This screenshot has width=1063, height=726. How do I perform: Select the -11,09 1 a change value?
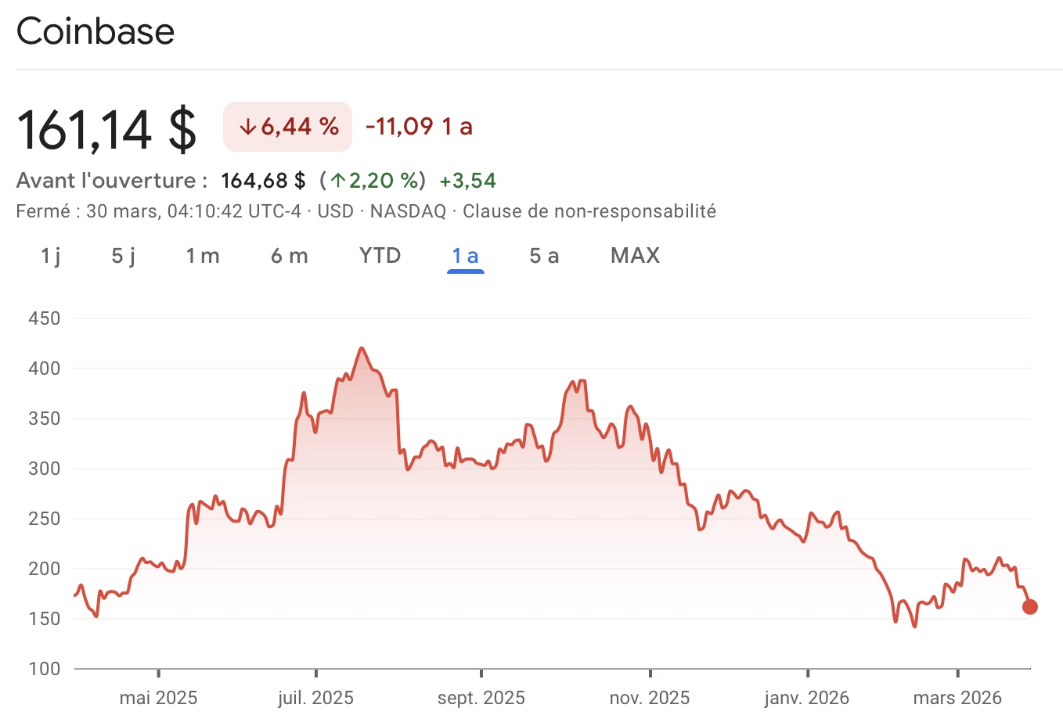[418, 126]
